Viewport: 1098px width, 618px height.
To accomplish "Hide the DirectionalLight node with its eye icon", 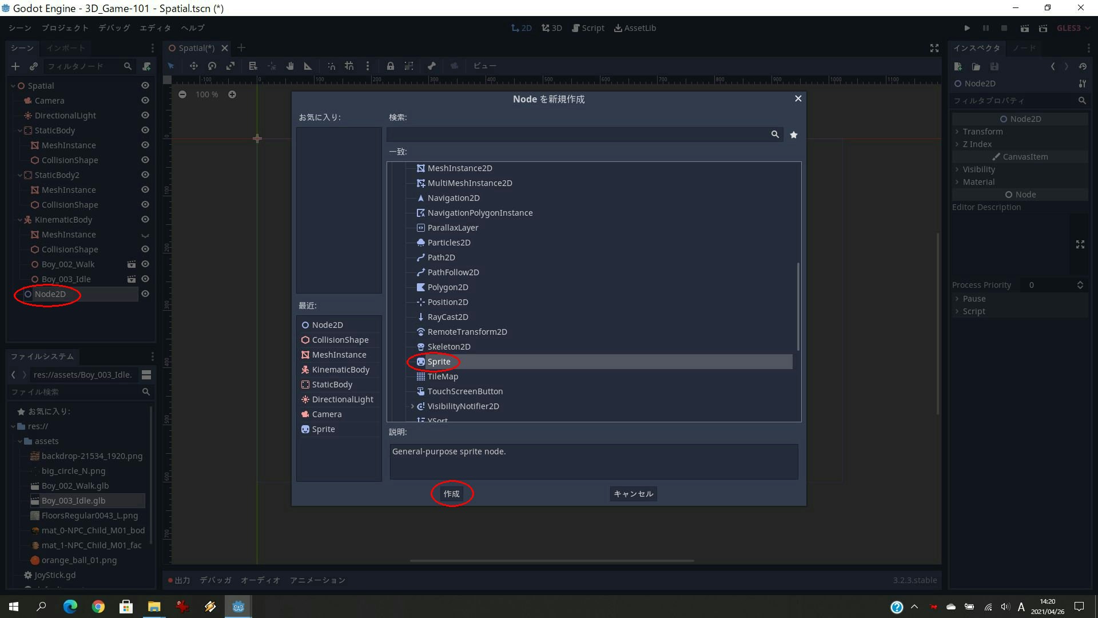I will (145, 115).
